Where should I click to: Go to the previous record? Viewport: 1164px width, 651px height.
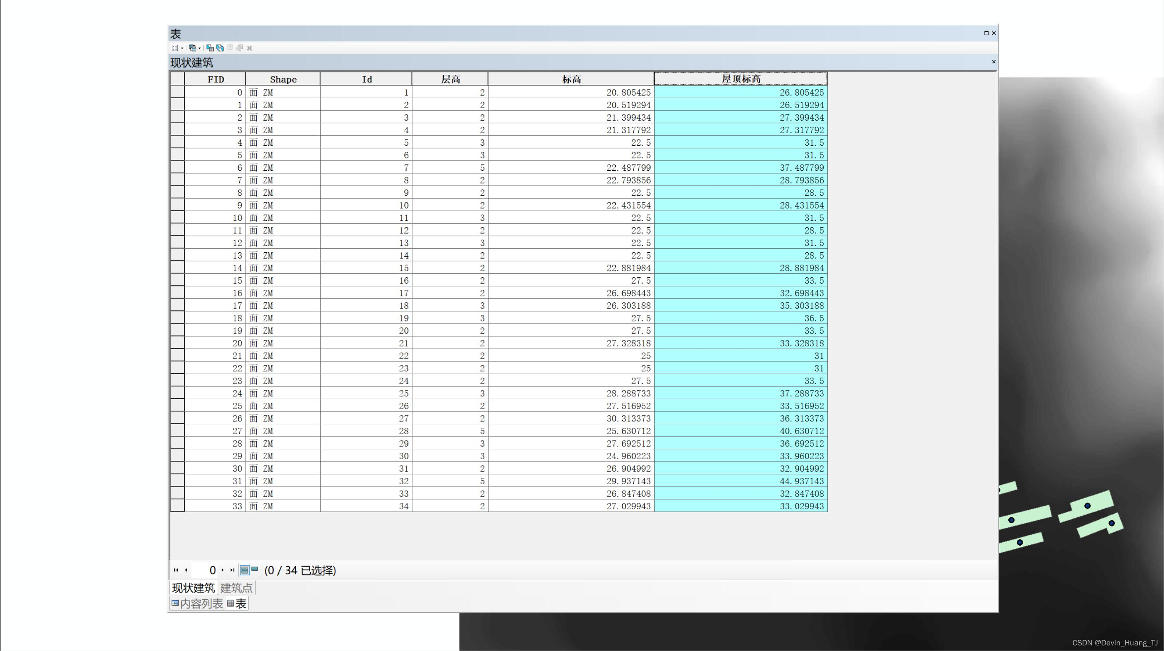(186, 570)
